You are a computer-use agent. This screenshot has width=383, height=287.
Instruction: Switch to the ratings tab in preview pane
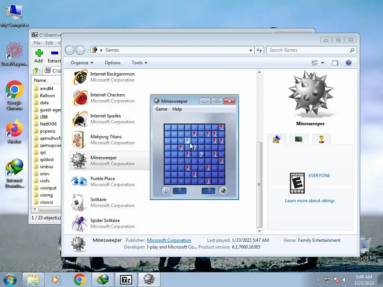point(276,139)
